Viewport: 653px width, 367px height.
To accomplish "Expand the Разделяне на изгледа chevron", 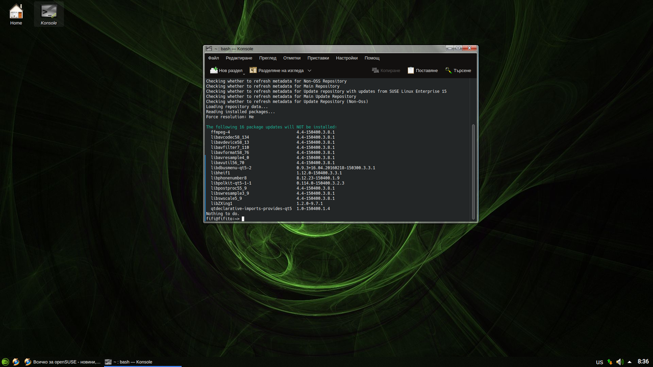I will pyautogui.click(x=309, y=70).
